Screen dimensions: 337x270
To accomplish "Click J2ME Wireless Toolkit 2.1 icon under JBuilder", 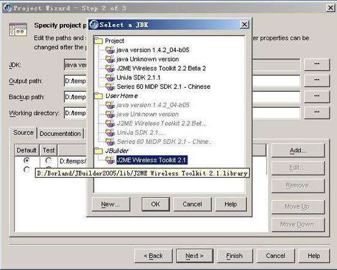I will (110, 160).
